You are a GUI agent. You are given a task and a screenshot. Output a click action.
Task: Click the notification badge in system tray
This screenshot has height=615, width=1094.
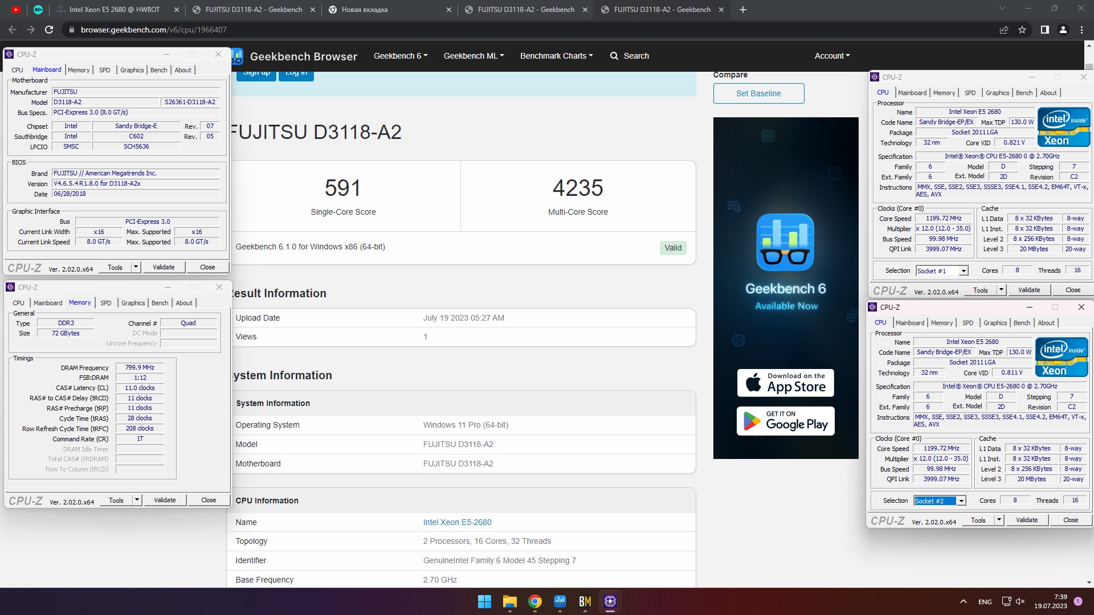[1078, 601]
